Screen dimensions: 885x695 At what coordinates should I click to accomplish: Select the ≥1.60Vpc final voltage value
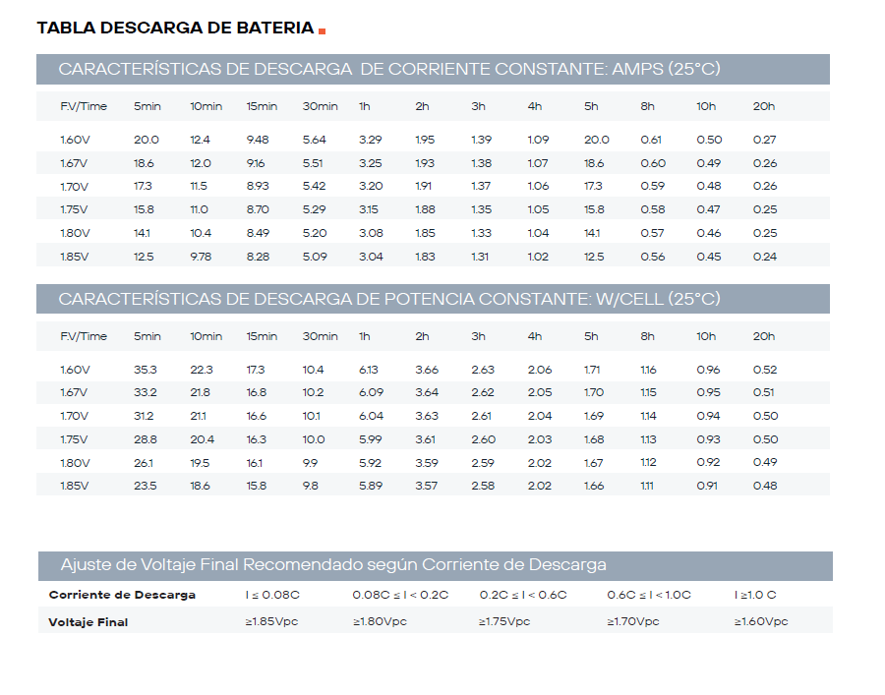tap(761, 621)
